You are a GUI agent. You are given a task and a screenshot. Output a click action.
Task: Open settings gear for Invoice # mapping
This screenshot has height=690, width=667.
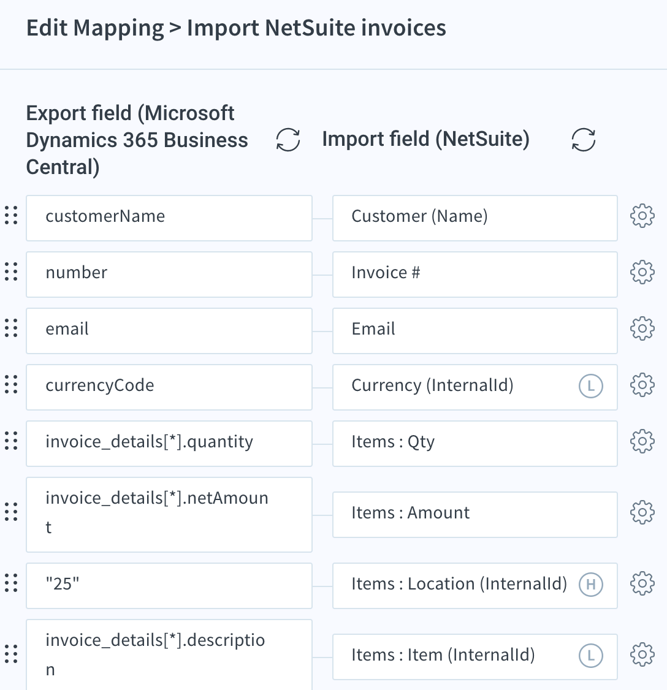642,272
